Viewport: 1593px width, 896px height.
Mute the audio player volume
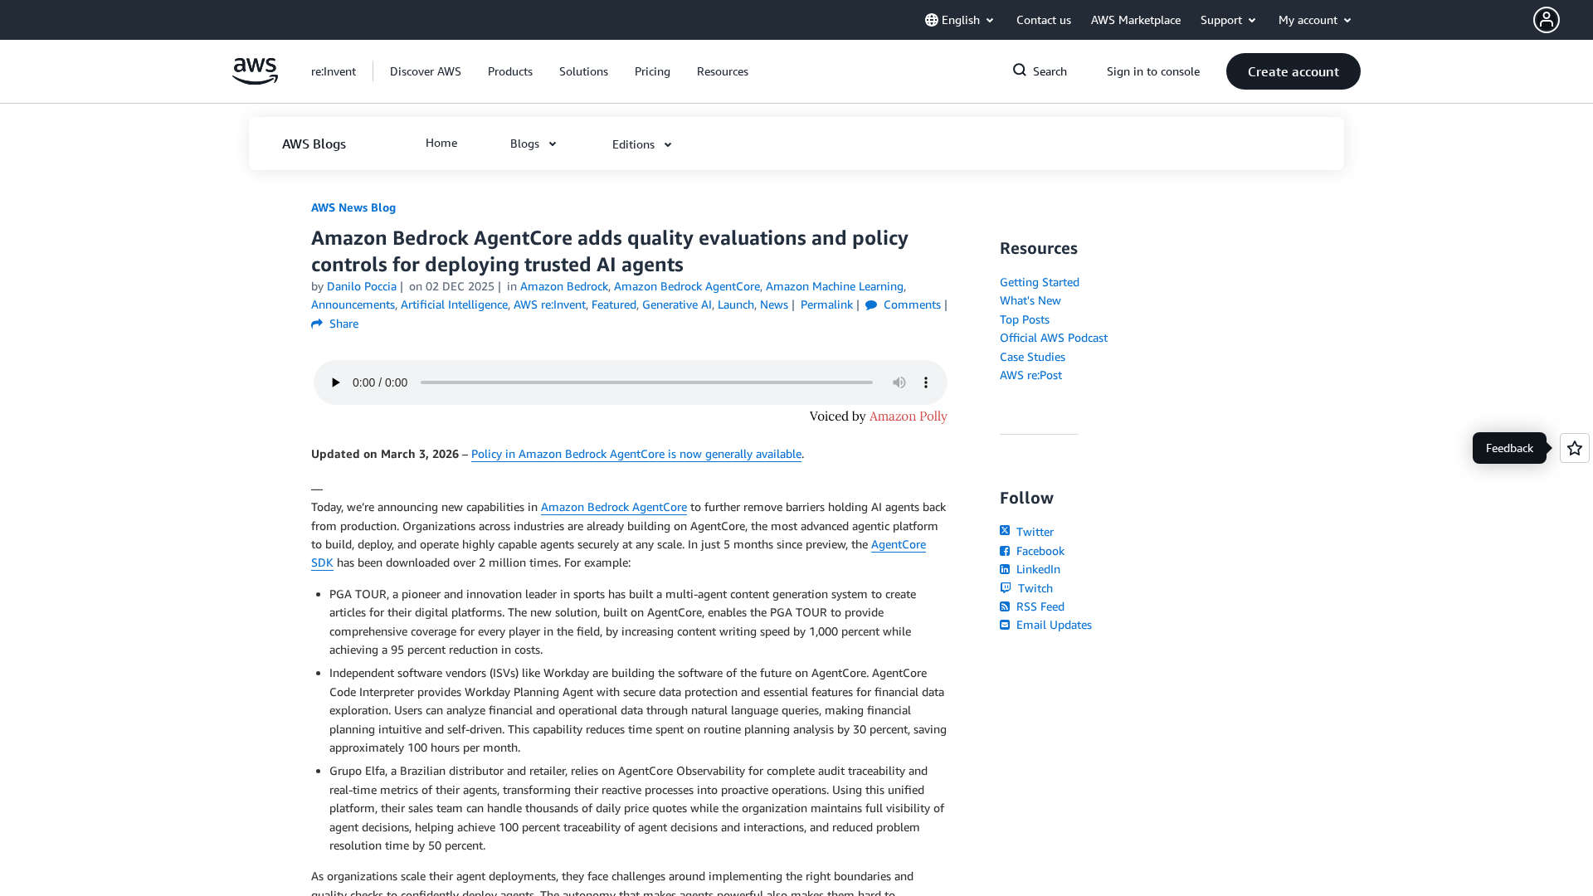coord(899,382)
